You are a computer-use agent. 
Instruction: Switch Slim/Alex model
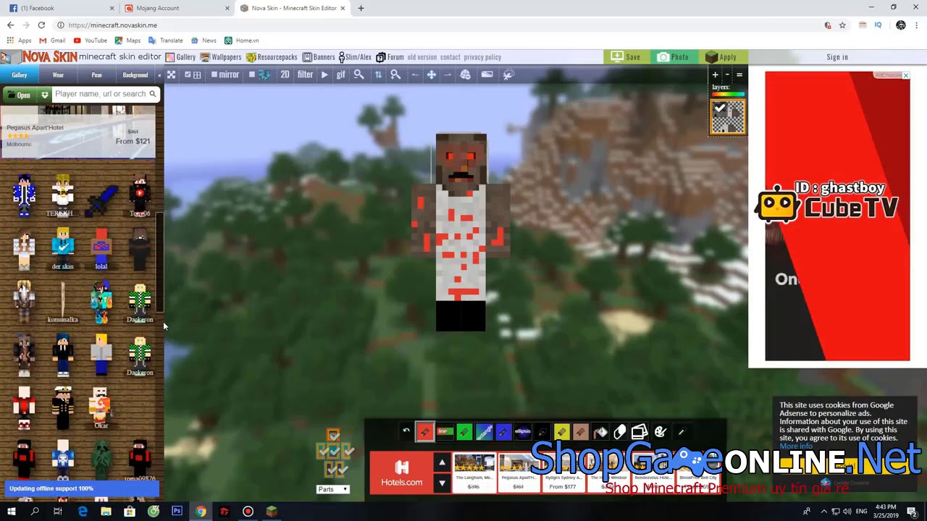pos(353,57)
